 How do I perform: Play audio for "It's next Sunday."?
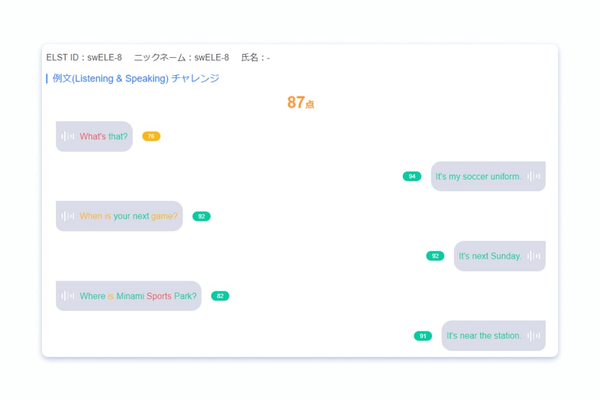click(533, 256)
